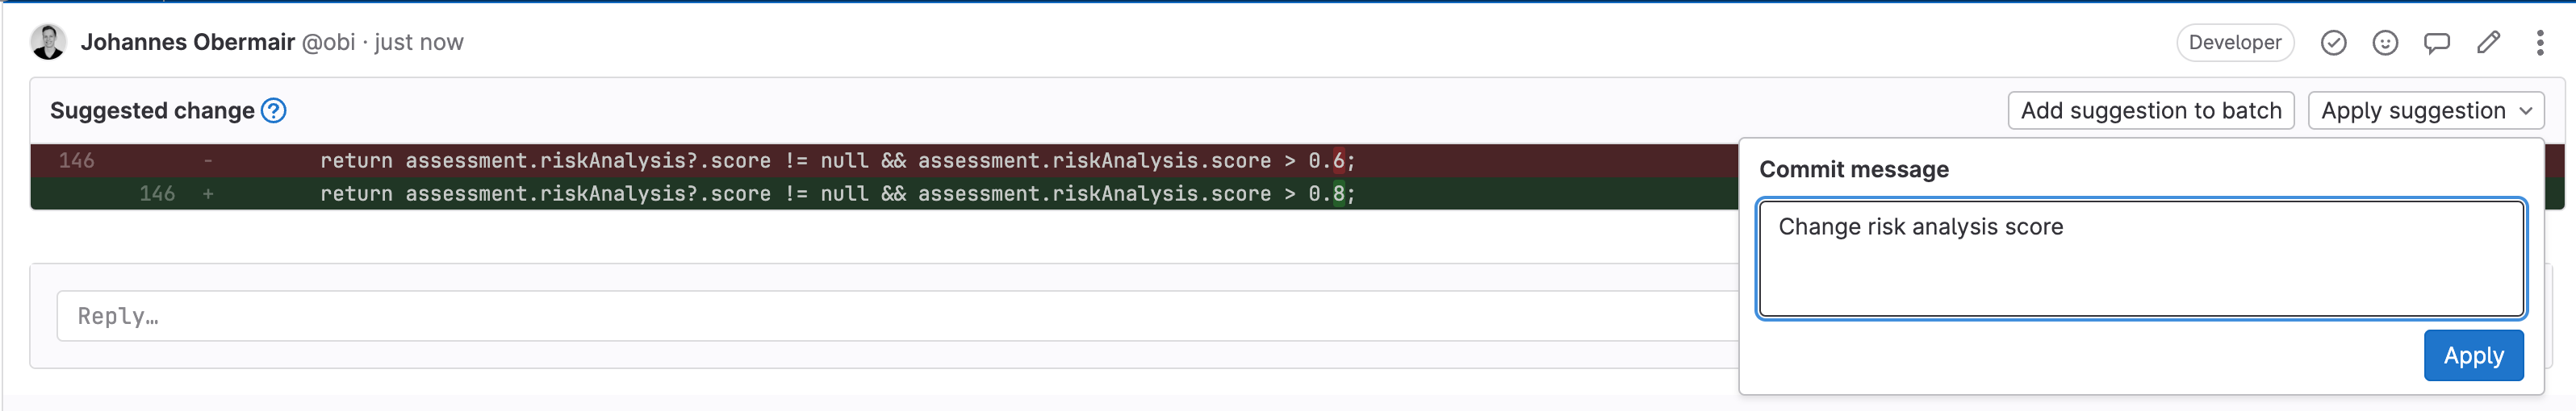Click the @obi username handle
Viewport: 2576px width, 411px height.
point(328,43)
